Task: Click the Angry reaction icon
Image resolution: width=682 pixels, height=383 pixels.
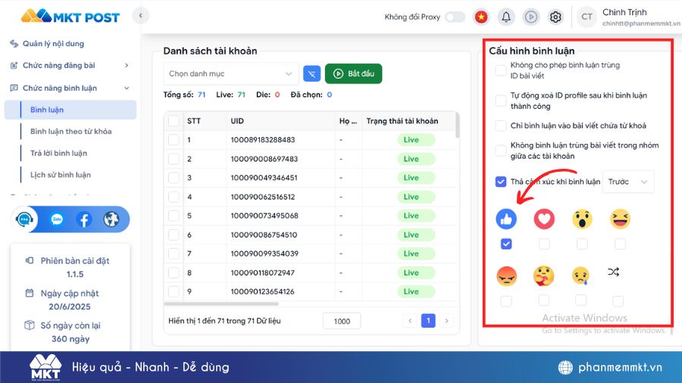Action: pos(506,276)
